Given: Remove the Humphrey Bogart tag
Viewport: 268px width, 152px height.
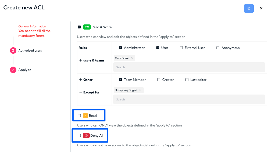Looking at the screenshot, I should point(140,90).
